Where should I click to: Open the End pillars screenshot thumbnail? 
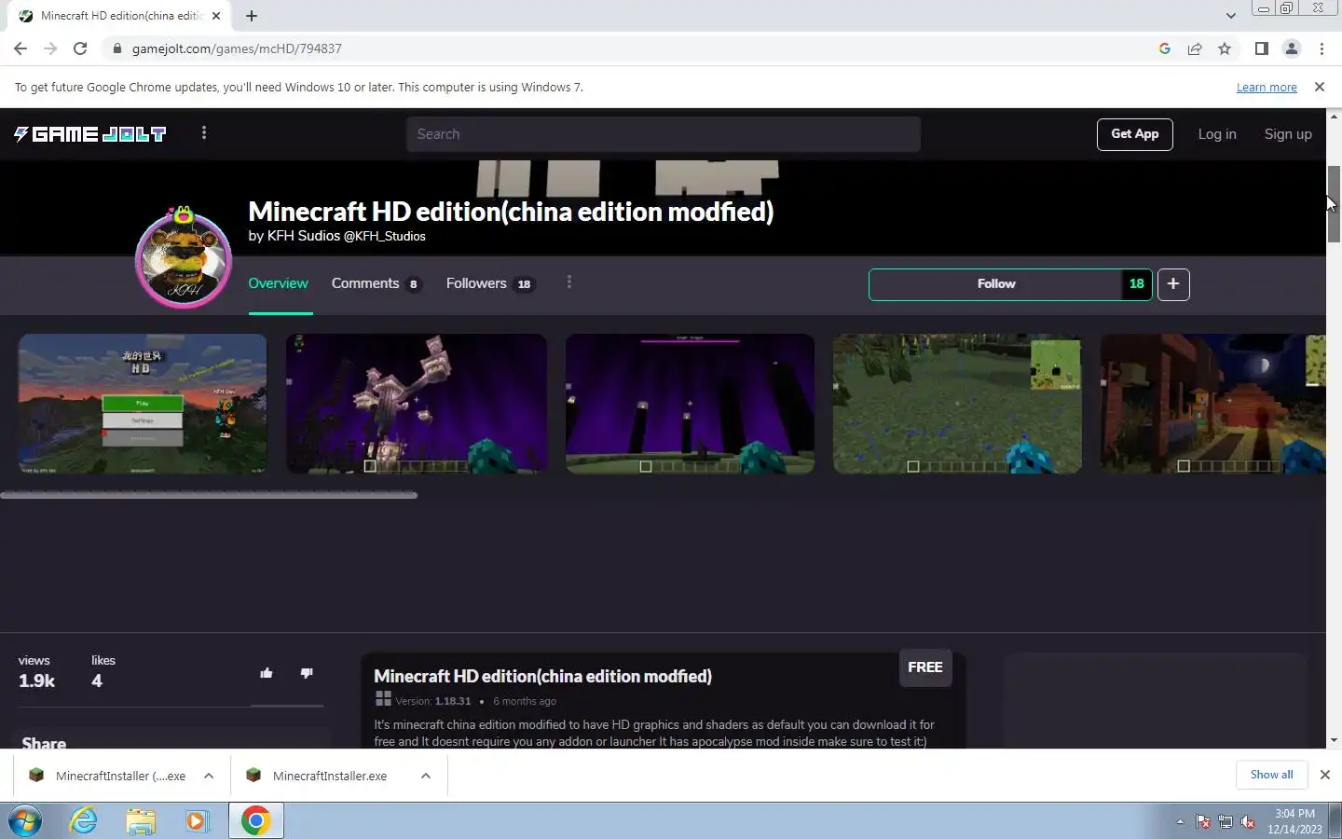(x=690, y=404)
